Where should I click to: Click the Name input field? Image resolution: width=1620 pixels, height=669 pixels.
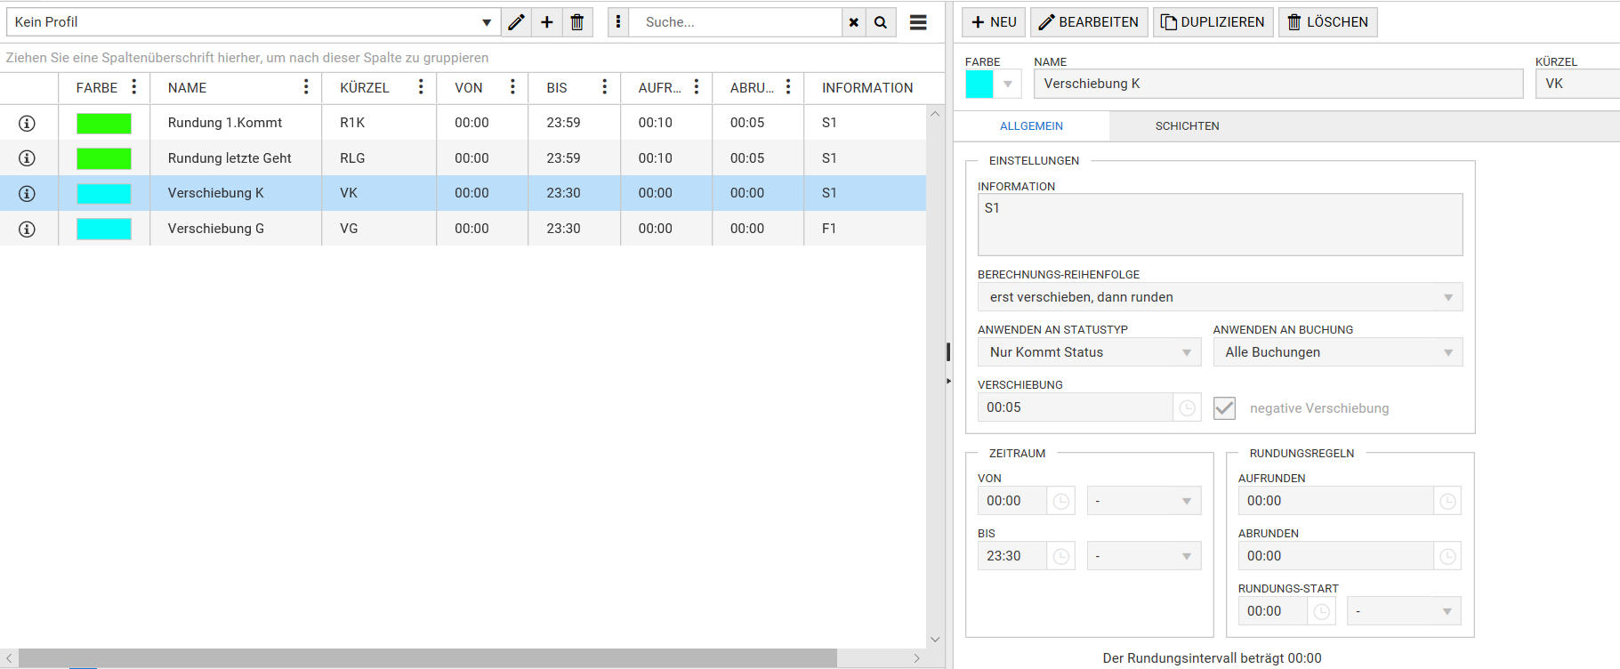(1278, 84)
